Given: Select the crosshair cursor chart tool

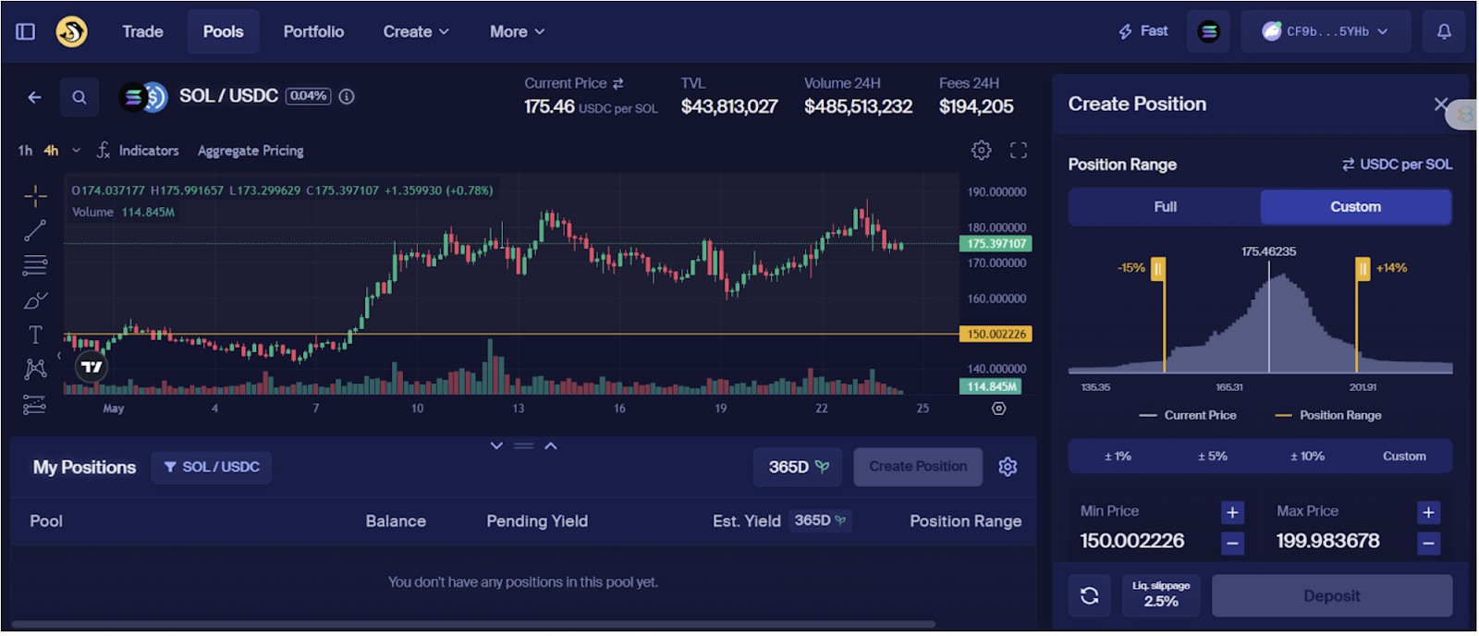Looking at the screenshot, I should [x=35, y=196].
